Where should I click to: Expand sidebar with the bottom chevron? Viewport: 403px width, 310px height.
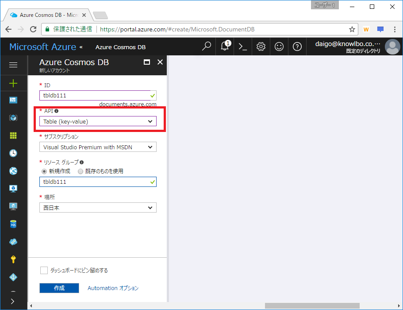(x=12, y=301)
